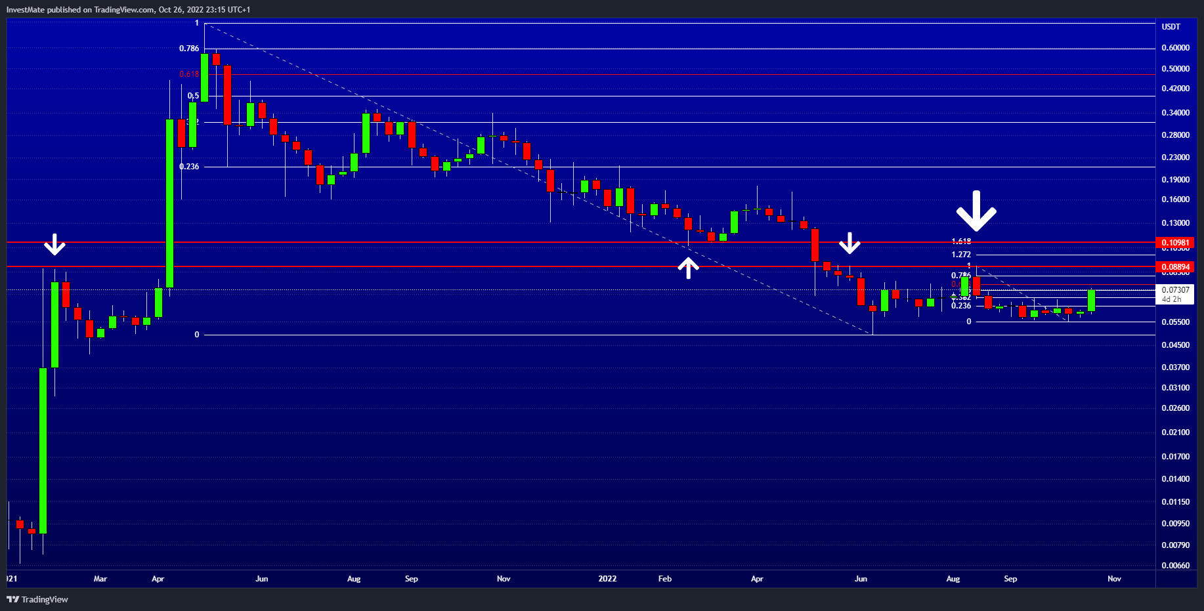Select the 0.00950 price axis label

click(1175, 524)
